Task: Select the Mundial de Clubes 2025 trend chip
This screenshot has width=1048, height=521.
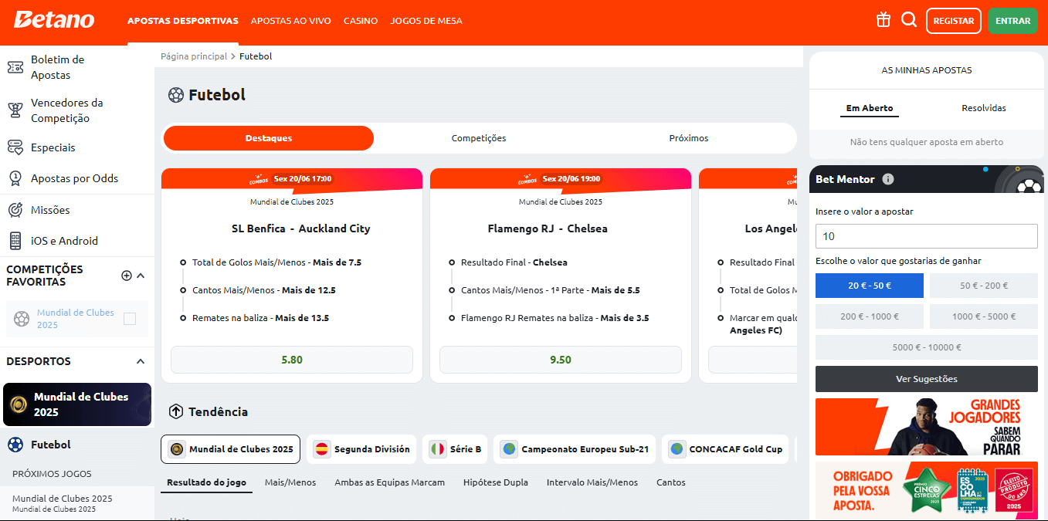Action: pyautogui.click(x=231, y=449)
